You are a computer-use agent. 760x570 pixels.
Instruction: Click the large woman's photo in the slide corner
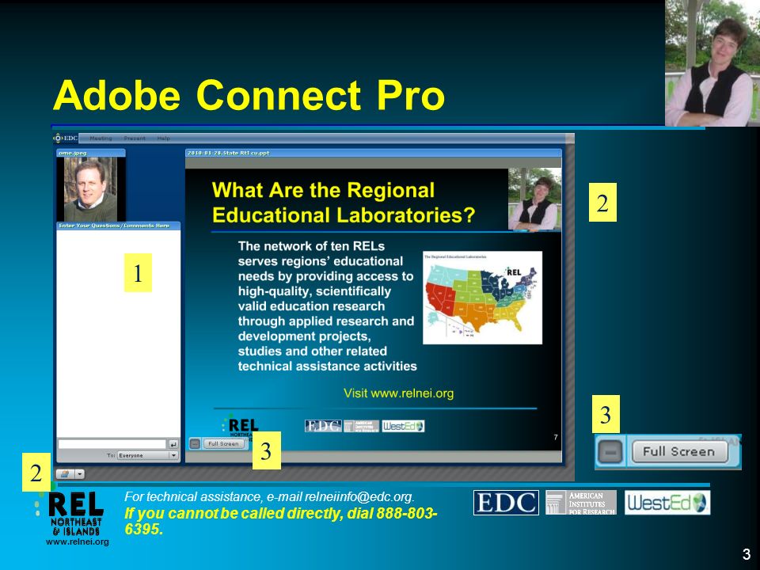pyautogui.click(x=712, y=63)
